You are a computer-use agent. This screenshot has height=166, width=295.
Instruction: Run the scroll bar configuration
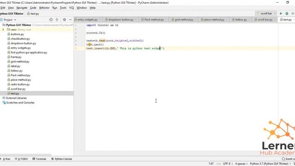pos(281,13)
